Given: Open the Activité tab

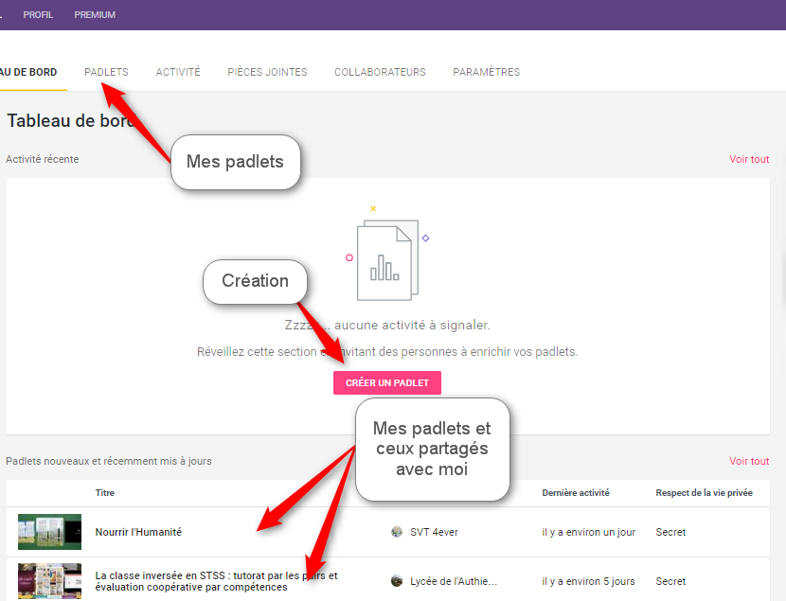Looking at the screenshot, I should click(178, 72).
